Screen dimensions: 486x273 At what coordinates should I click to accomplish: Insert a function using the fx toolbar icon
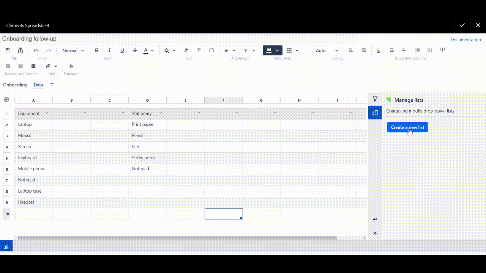pos(71,66)
